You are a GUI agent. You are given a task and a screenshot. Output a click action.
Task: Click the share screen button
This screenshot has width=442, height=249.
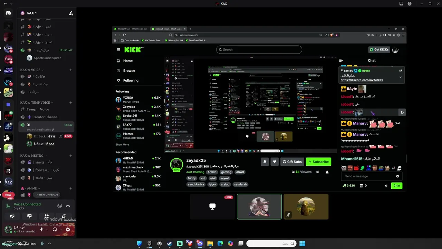coord(29,216)
